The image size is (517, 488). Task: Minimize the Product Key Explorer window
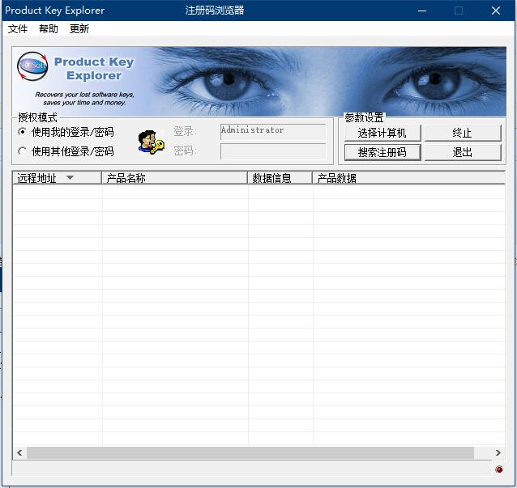point(422,11)
